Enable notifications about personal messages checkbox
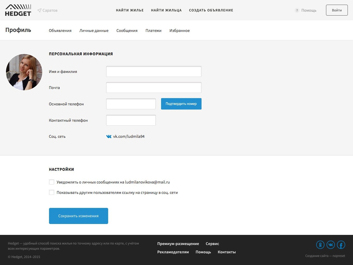The width and height of the screenshot is (353, 265). (x=52, y=182)
